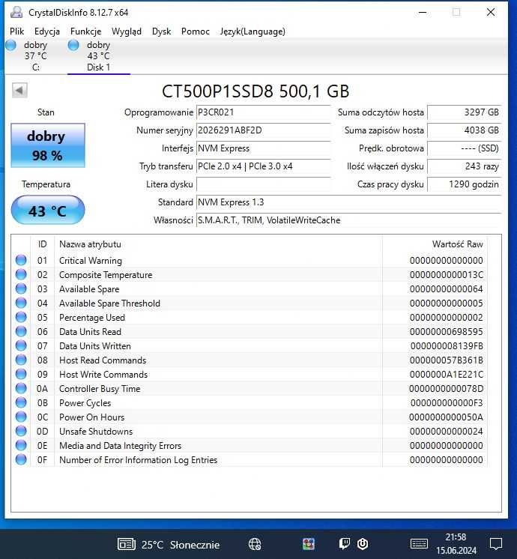This screenshot has width=517, height=559.
Task: Click the globe network icon in taskbar
Action: (x=255, y=544)
